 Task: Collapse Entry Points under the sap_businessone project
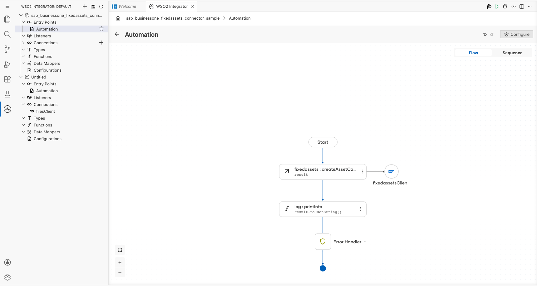pyautogui.click(x=23, y=22)
